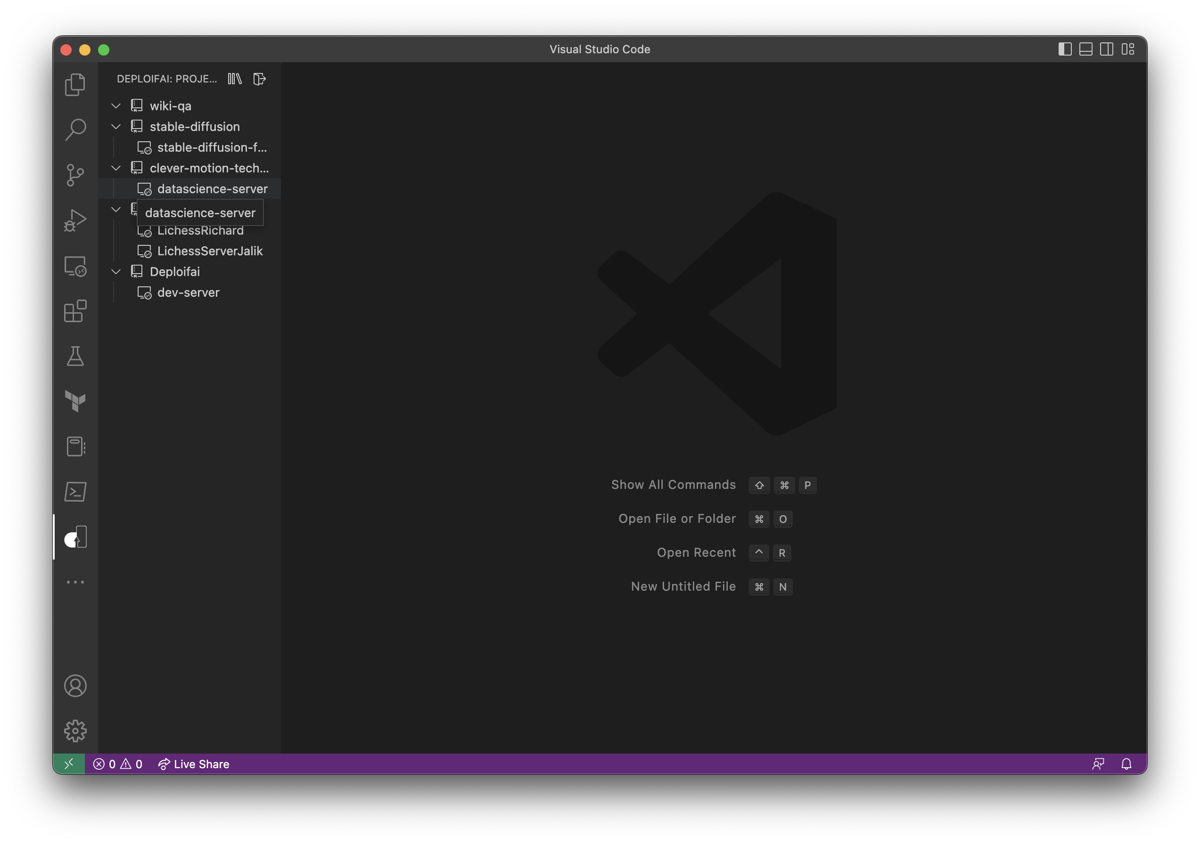Open the notifications bell in status bar
The image size is (1200, 844).
[x=1126, y=764]
